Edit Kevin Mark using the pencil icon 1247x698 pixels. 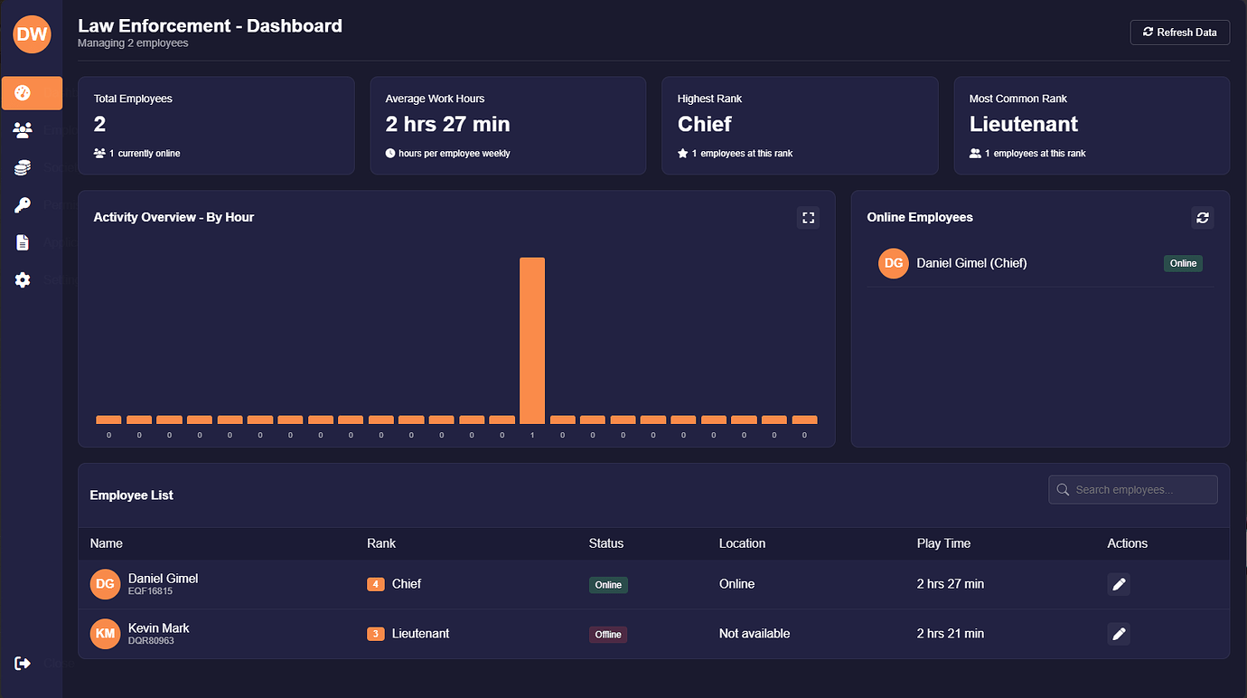(1119, 634)
